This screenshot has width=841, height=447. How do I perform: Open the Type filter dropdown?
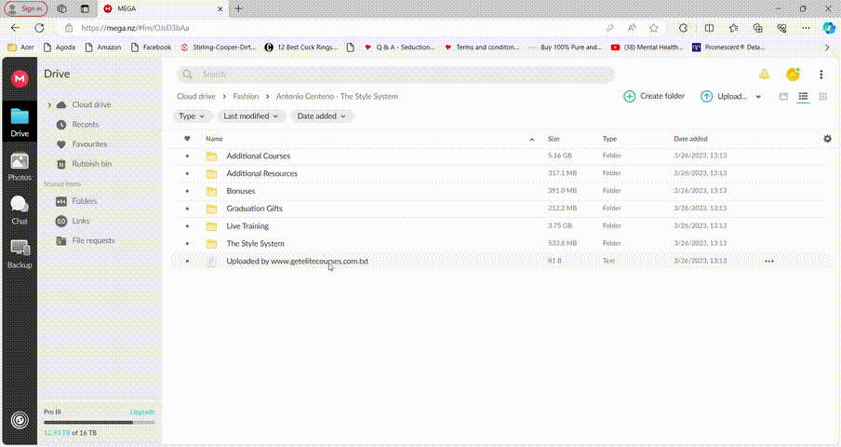coord(191,116)
